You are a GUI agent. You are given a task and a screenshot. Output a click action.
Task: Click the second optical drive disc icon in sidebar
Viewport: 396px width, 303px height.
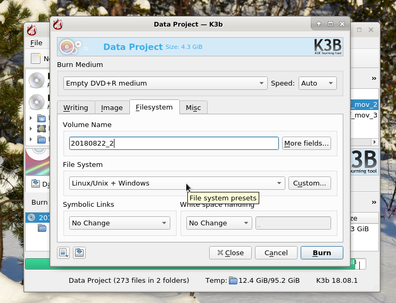pyautogui.click(x=37, y=102)
